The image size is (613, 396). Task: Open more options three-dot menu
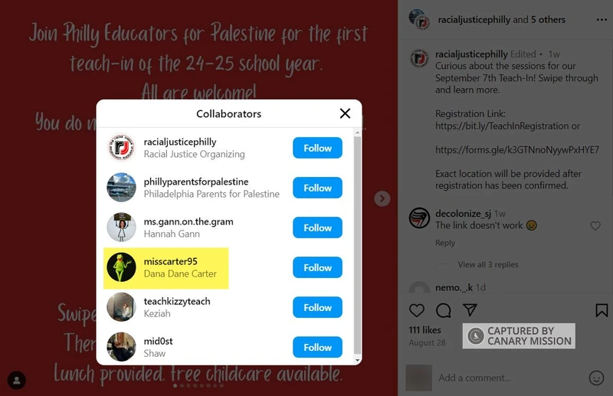[x=602, y=20]
